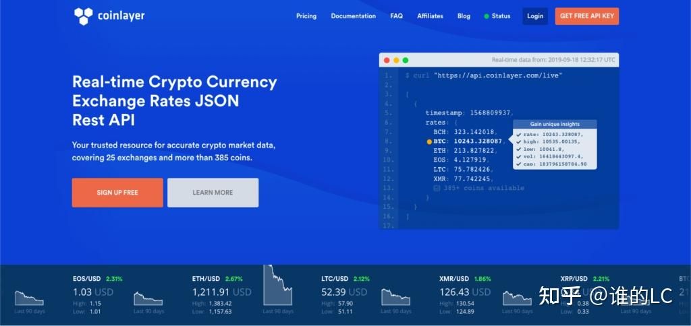
Task: Click the XRP 2.21% change value
Action: point(601,279)
